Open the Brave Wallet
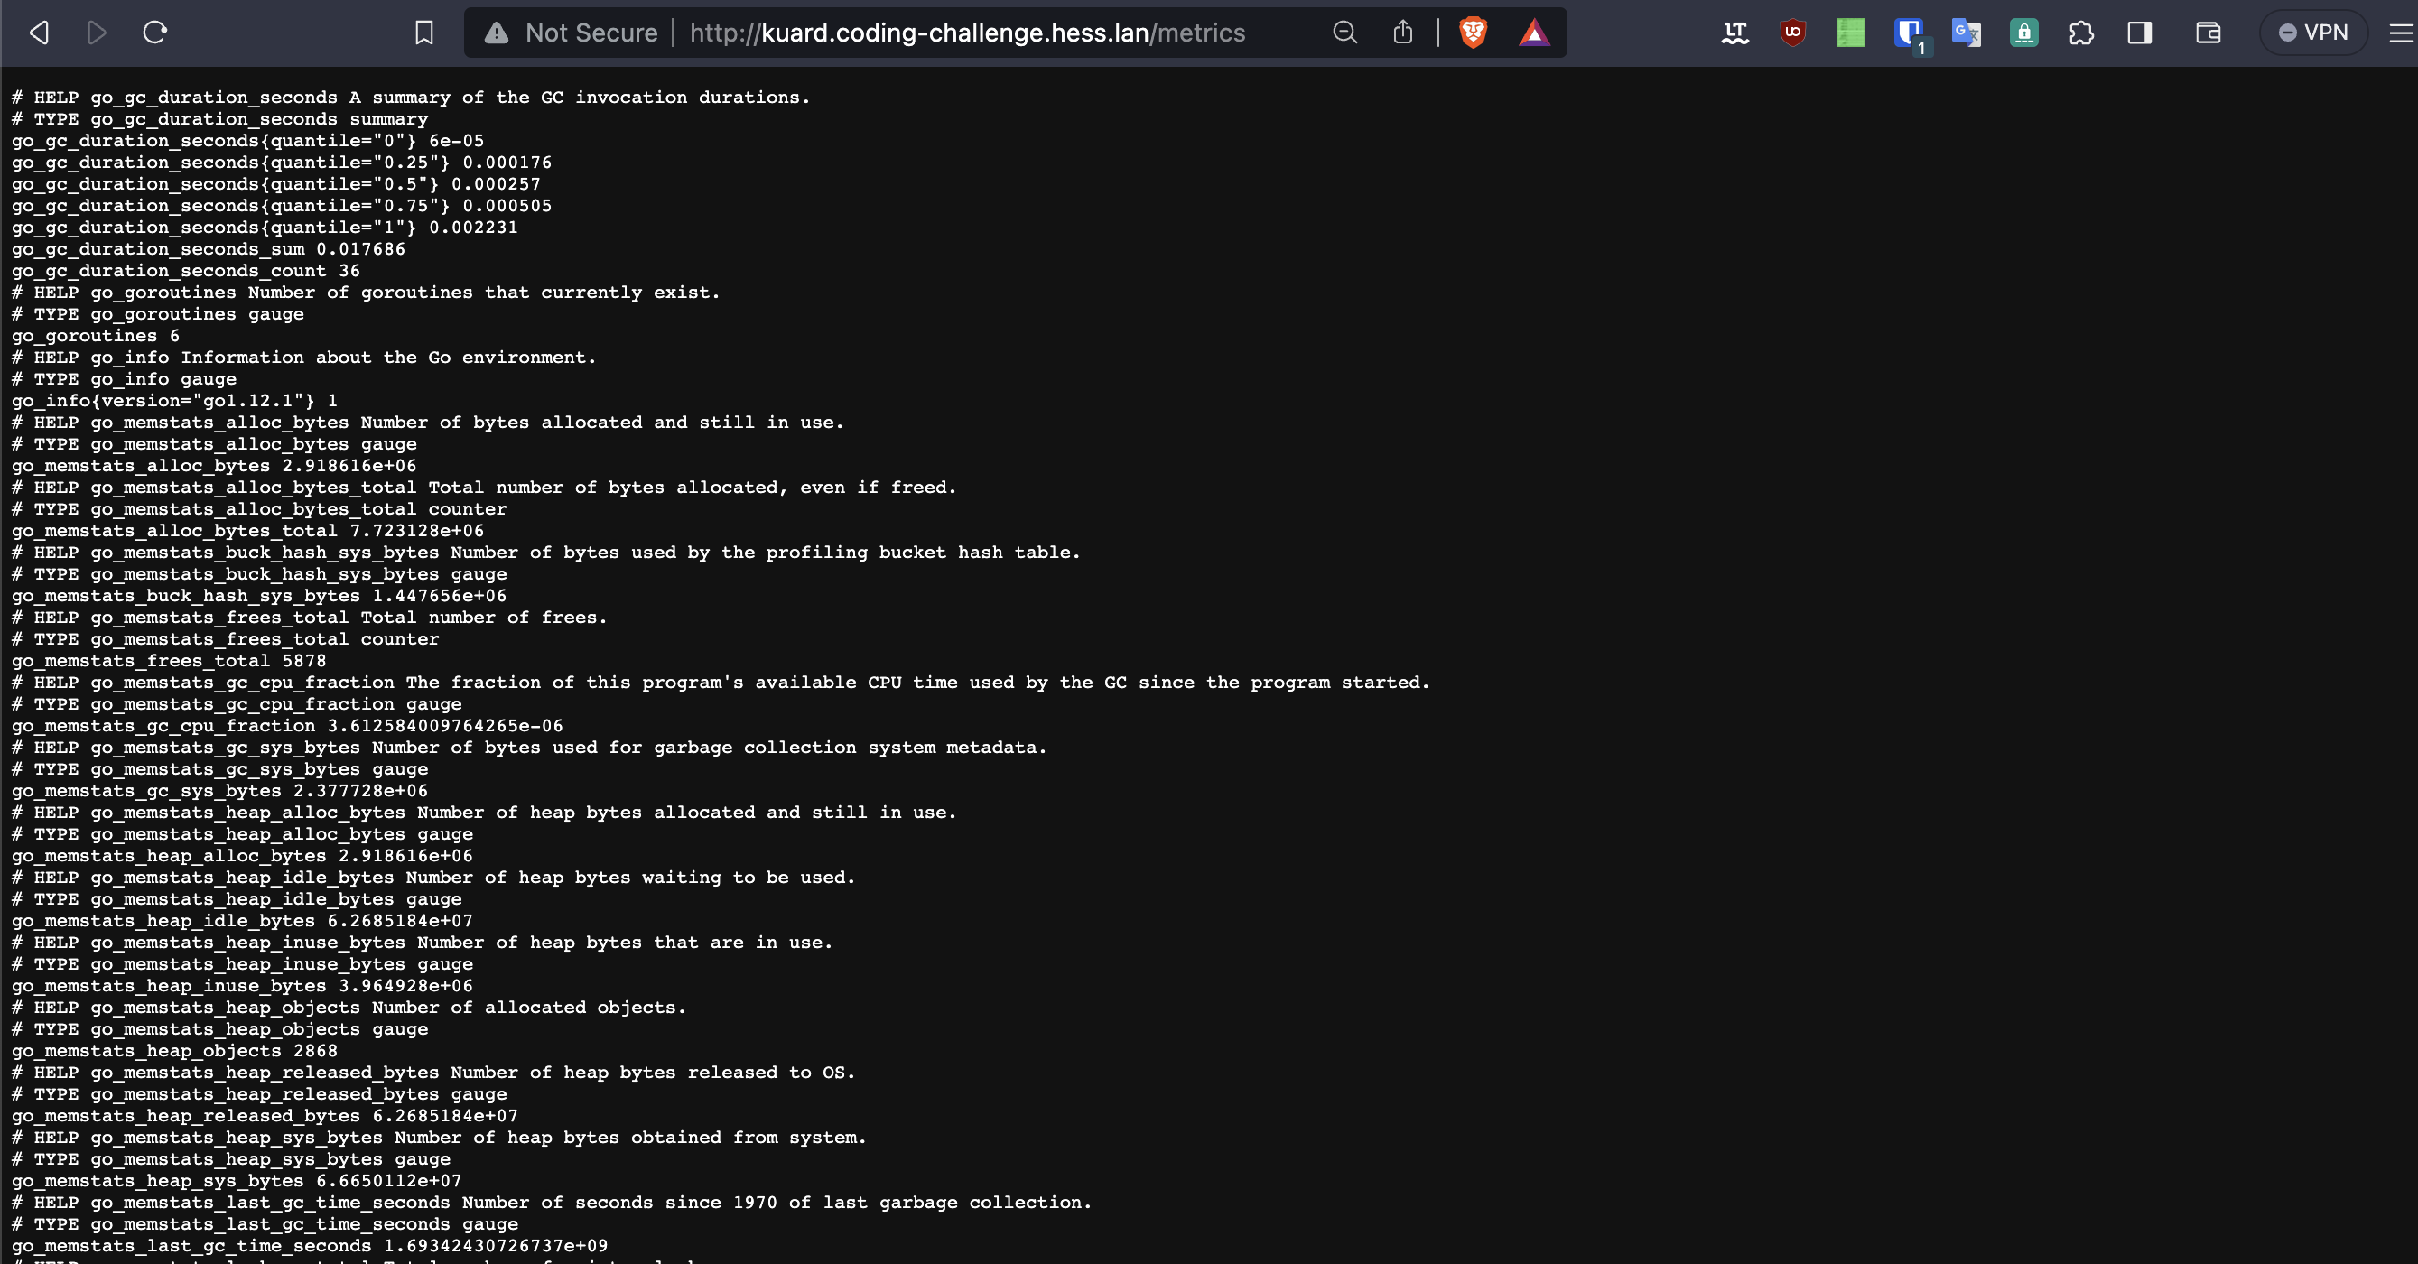 2208,33
